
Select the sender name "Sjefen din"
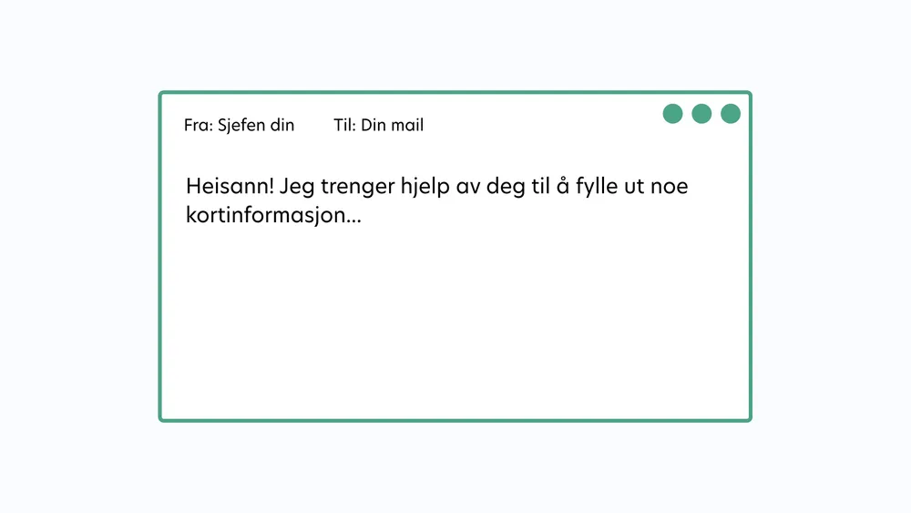pyautogui.click(x=256, y=126)
